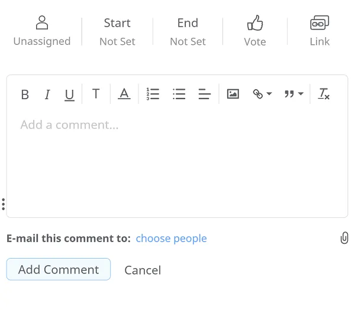
Task: Toggle bold text formatting
Action: coord(25,94)
